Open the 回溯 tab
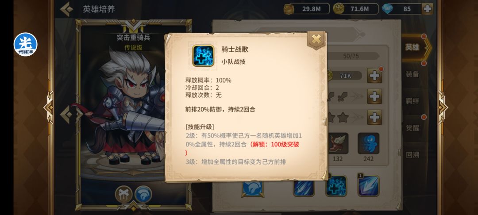 tap(412, 155)
